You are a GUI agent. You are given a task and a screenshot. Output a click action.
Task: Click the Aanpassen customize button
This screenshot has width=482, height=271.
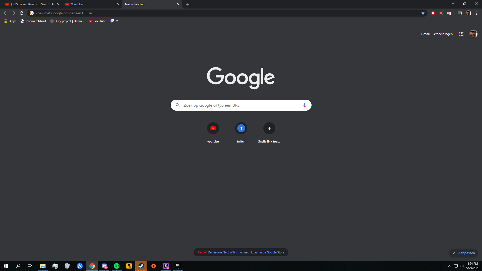tap(463, 253)
